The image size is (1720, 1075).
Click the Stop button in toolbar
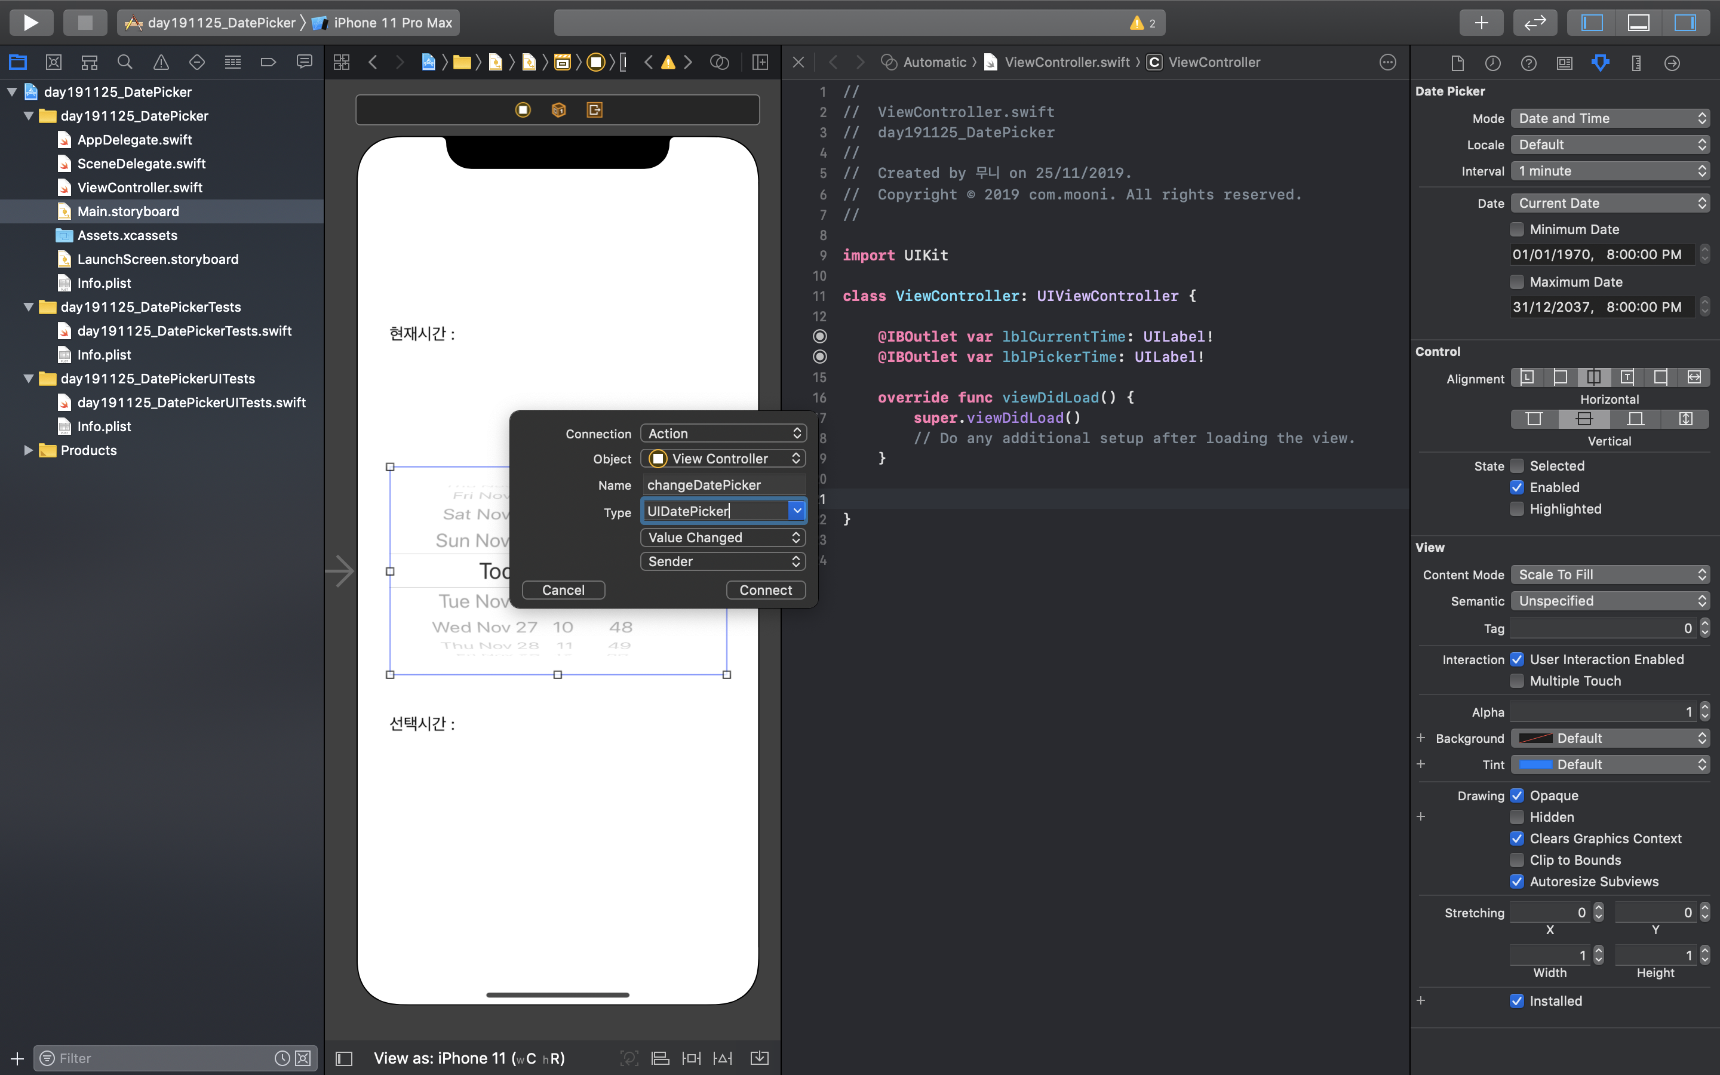coord(85,22)
